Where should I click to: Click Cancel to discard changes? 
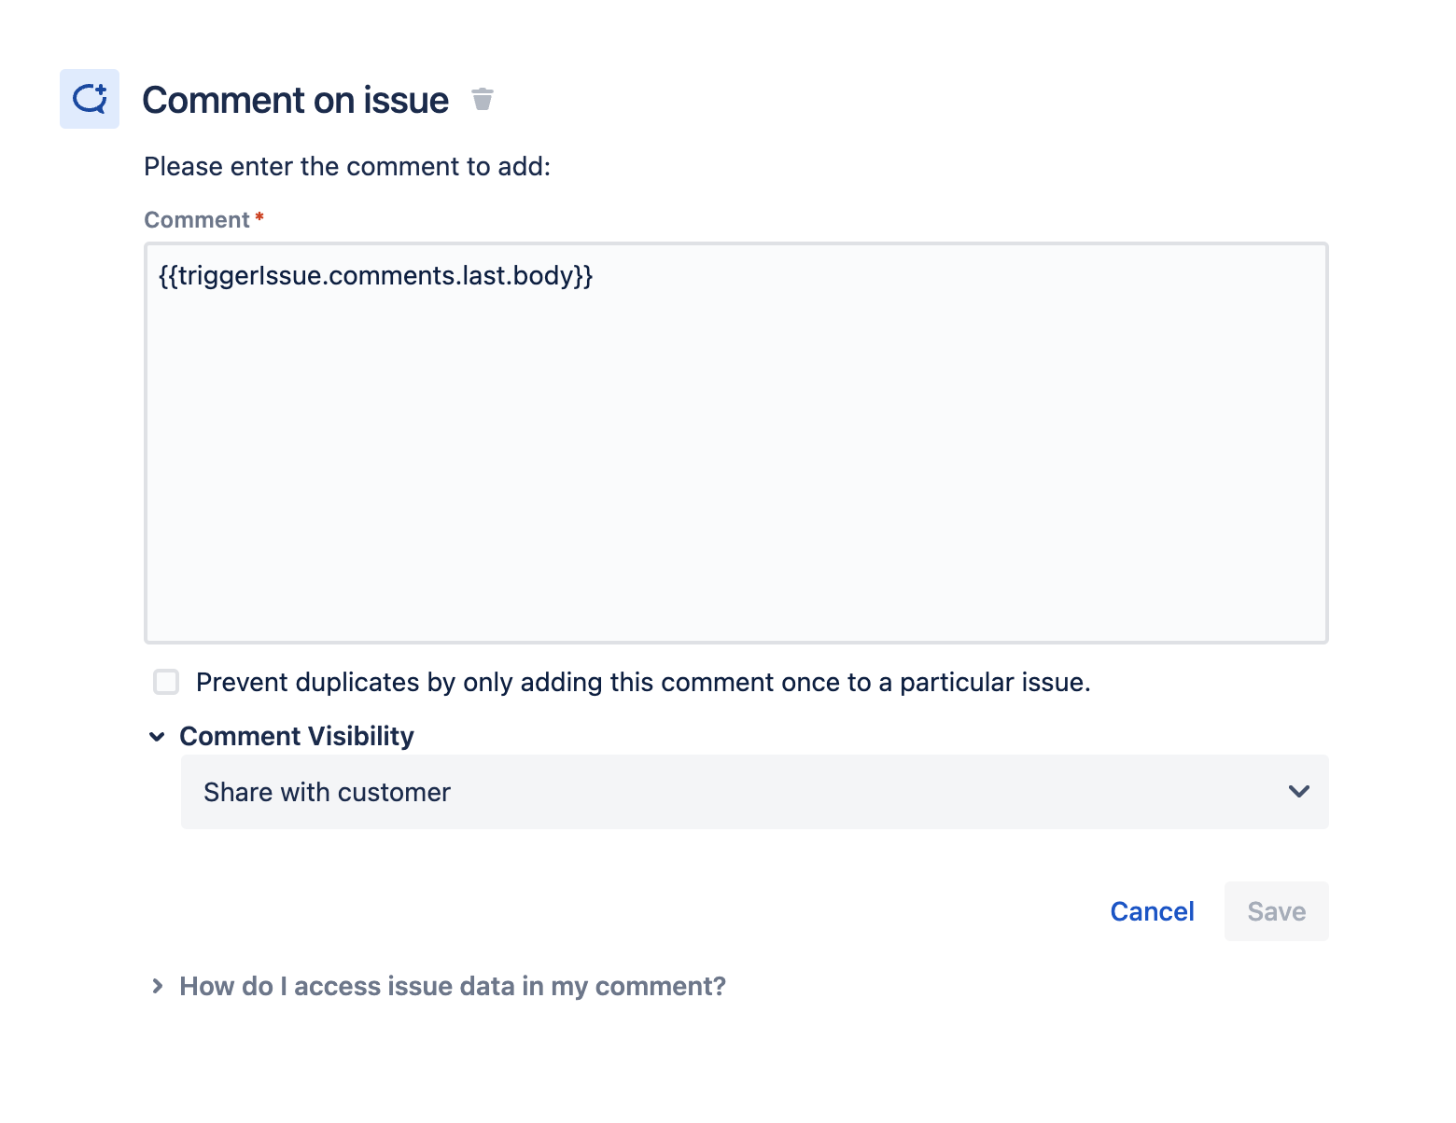click(x=1152, y=911)
